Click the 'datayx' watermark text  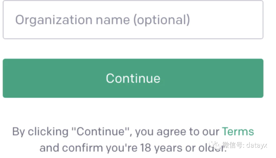point(257,145)
